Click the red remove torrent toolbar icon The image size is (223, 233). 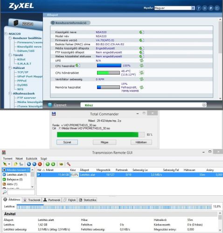(x=40, y=164)
